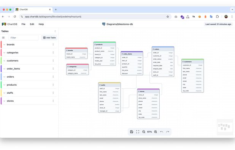Viewport: 235px width, 150px height.
Task: Click zip_code field in customers table
Action: (x=192, y=91)
